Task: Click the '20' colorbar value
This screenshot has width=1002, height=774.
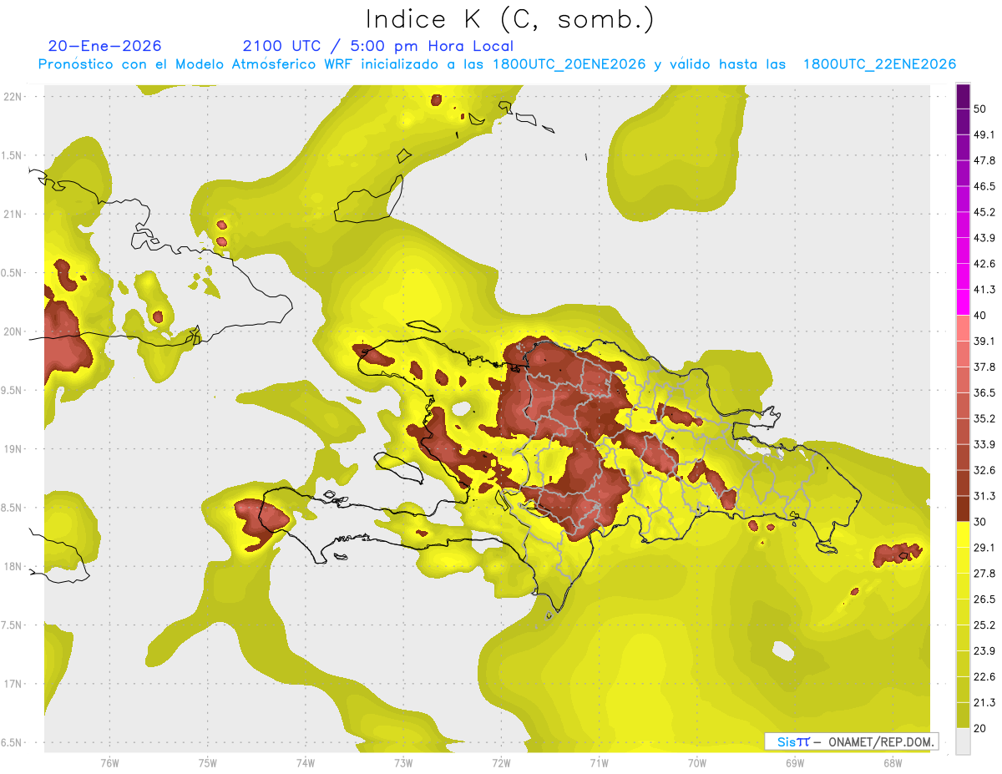Action: click(980, 728)
